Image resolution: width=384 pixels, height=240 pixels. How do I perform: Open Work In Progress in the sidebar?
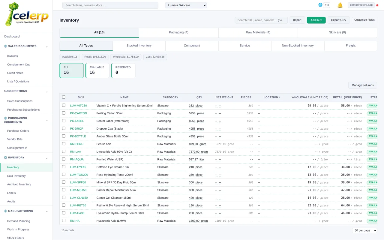[18, 229]
